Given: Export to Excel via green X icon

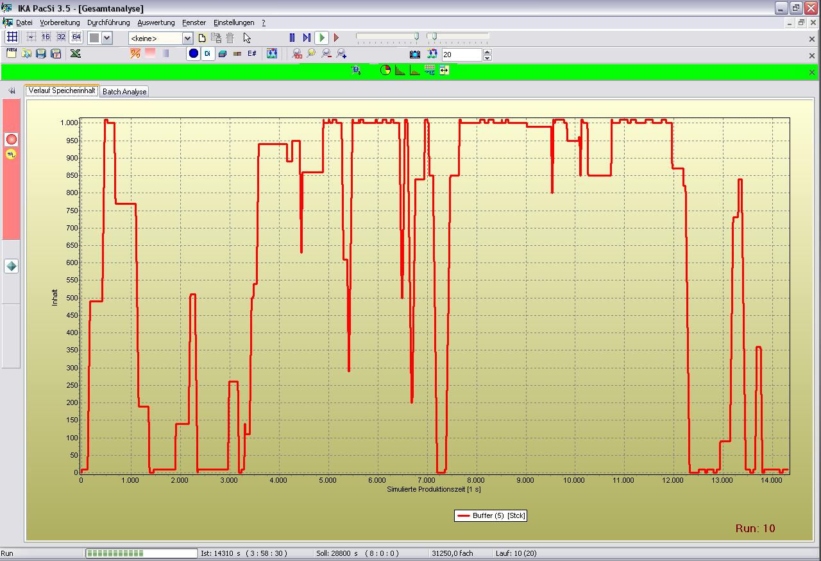Looking at the screenshot, I should point(75,54).
